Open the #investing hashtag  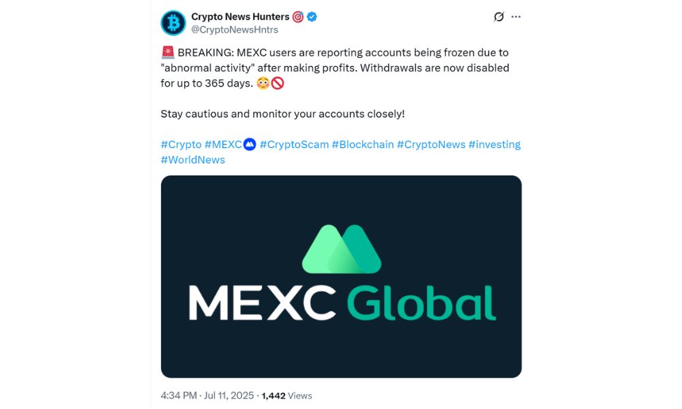pos(494,145)
